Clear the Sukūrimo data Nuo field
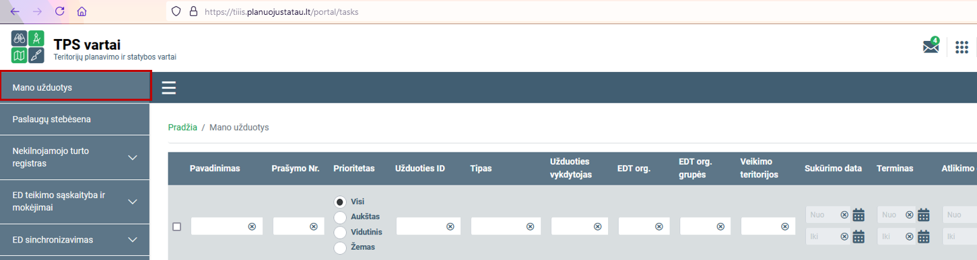The image size is (977, 260). click(844, 215)
